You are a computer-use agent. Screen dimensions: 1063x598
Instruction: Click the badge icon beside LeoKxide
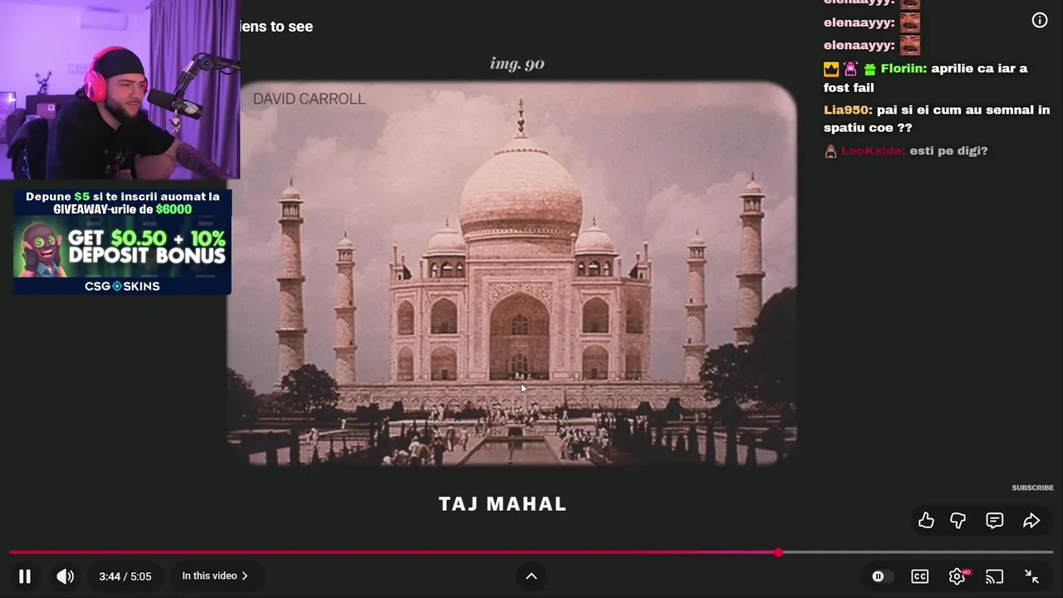[x=830, y=151]
